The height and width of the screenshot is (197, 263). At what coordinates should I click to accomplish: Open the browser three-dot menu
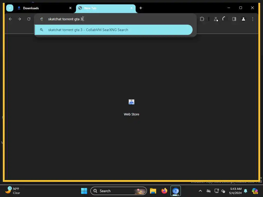tap(253, 19)
